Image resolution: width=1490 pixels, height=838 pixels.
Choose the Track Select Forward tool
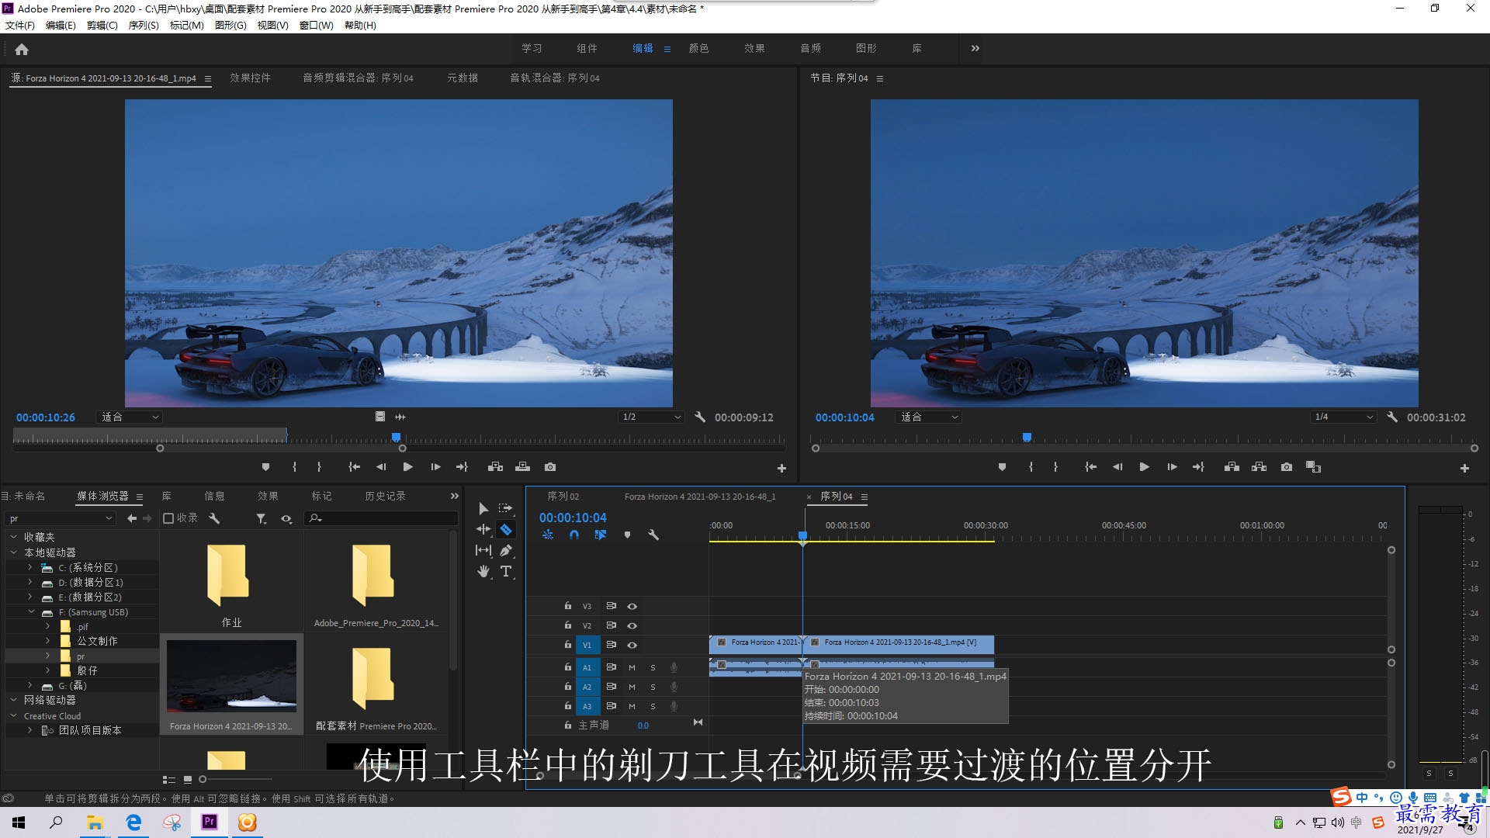click(x=505, y=508)
